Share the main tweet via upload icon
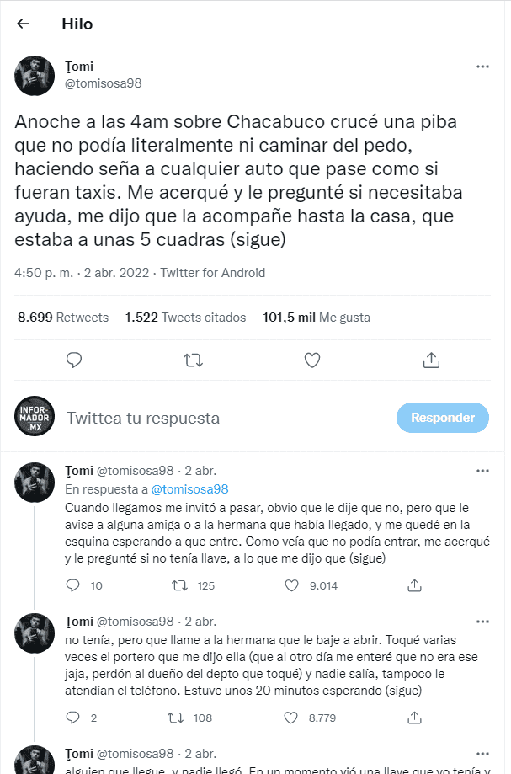The height and width of the screenshot is (774, 511). click(431, 360)
